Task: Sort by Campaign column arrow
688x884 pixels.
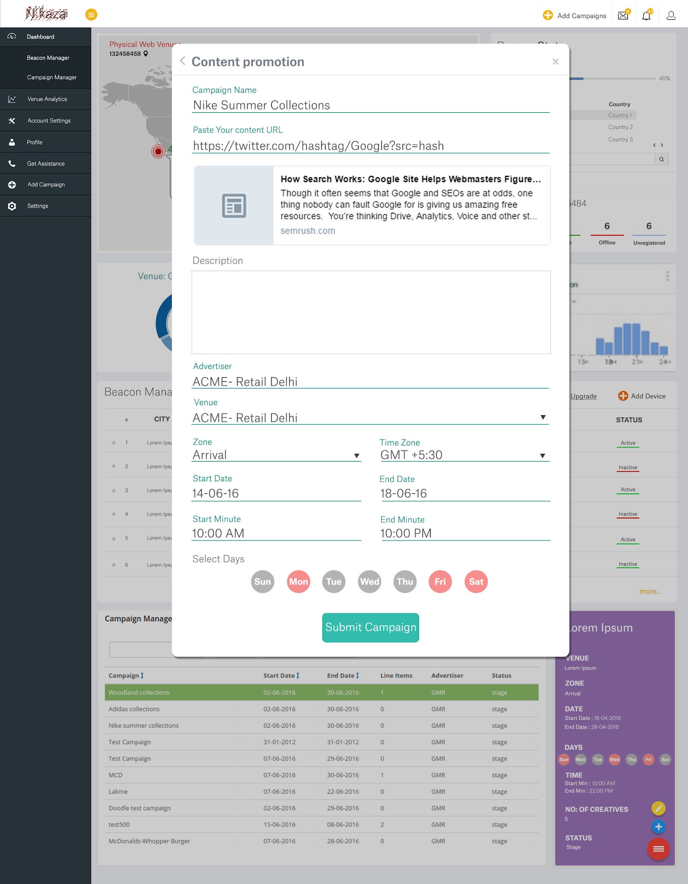Action: click(142, 676)
